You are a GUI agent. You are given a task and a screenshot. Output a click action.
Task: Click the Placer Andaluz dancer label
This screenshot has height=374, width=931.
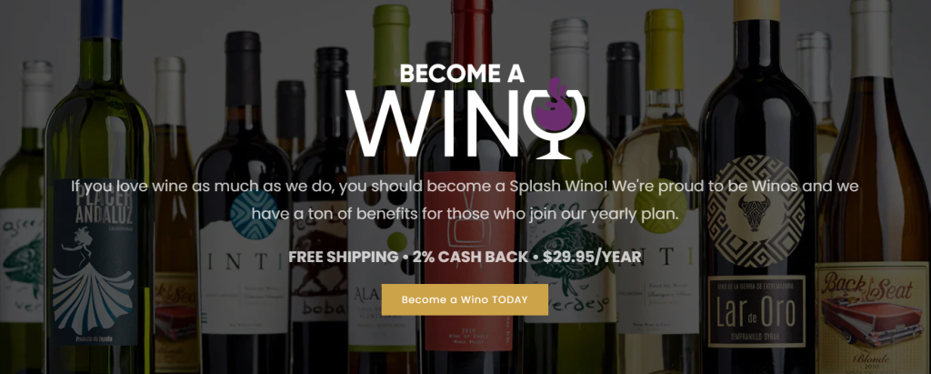coord(95,262)
